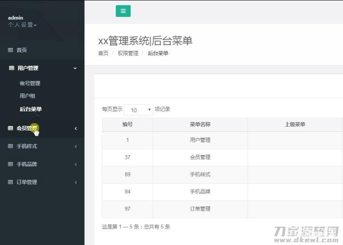The width and height of the screenshot is (343, 245).
Task: Sort by the 编号 column header
Action: click(127, 125)
